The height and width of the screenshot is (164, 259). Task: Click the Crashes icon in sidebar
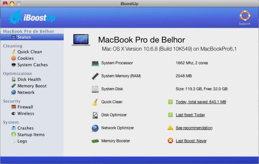(x=13, y=128)
